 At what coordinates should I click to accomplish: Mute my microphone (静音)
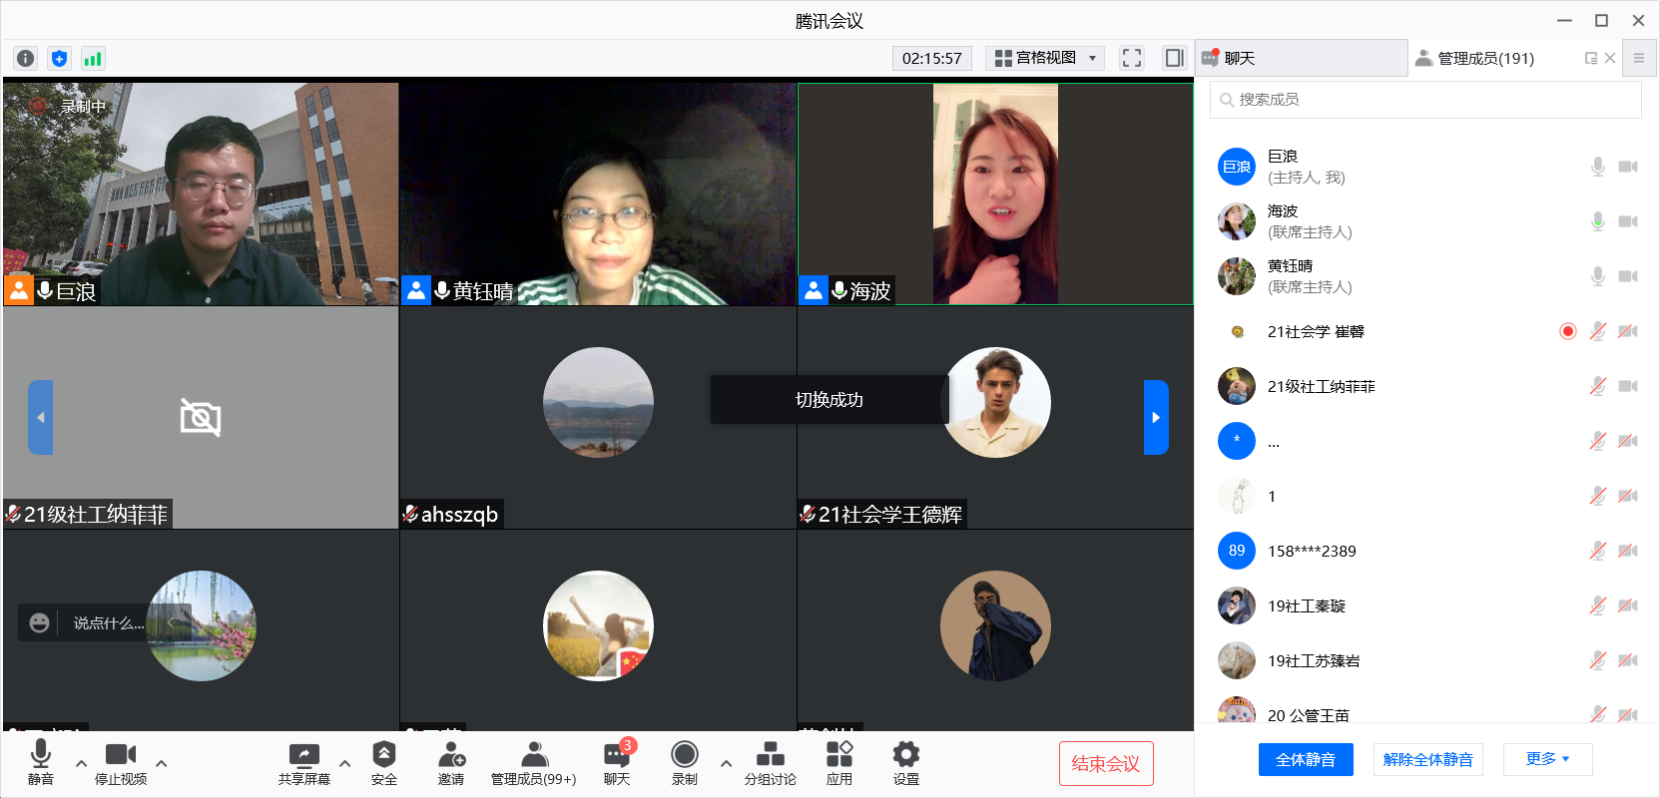(x=41, y=763)
